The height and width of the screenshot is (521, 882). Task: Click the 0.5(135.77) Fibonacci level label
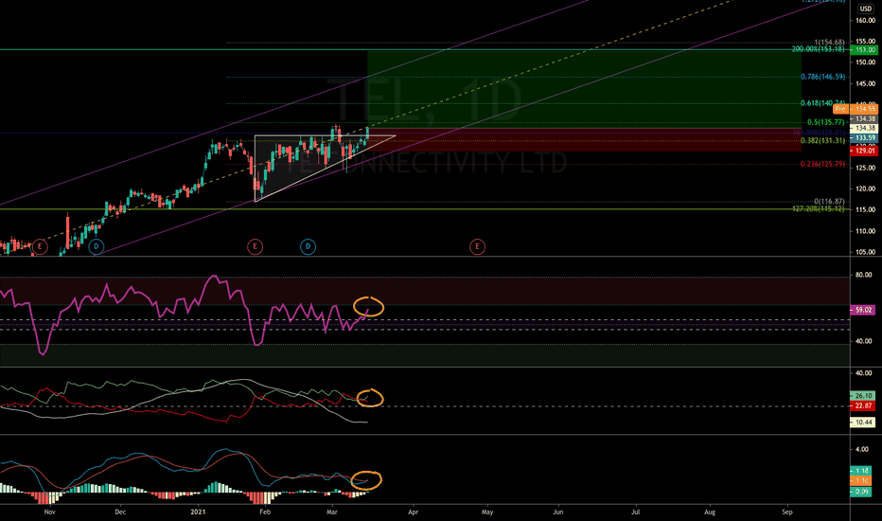(826, 122)
